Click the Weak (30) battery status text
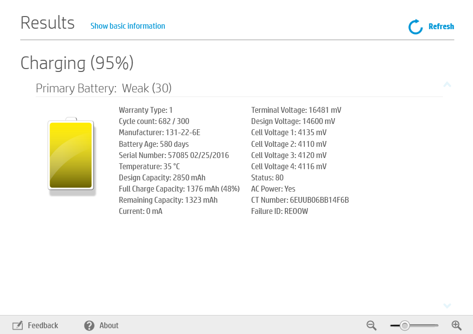The height and width of the screenshot is (334, 473). (x=147, y=88)
